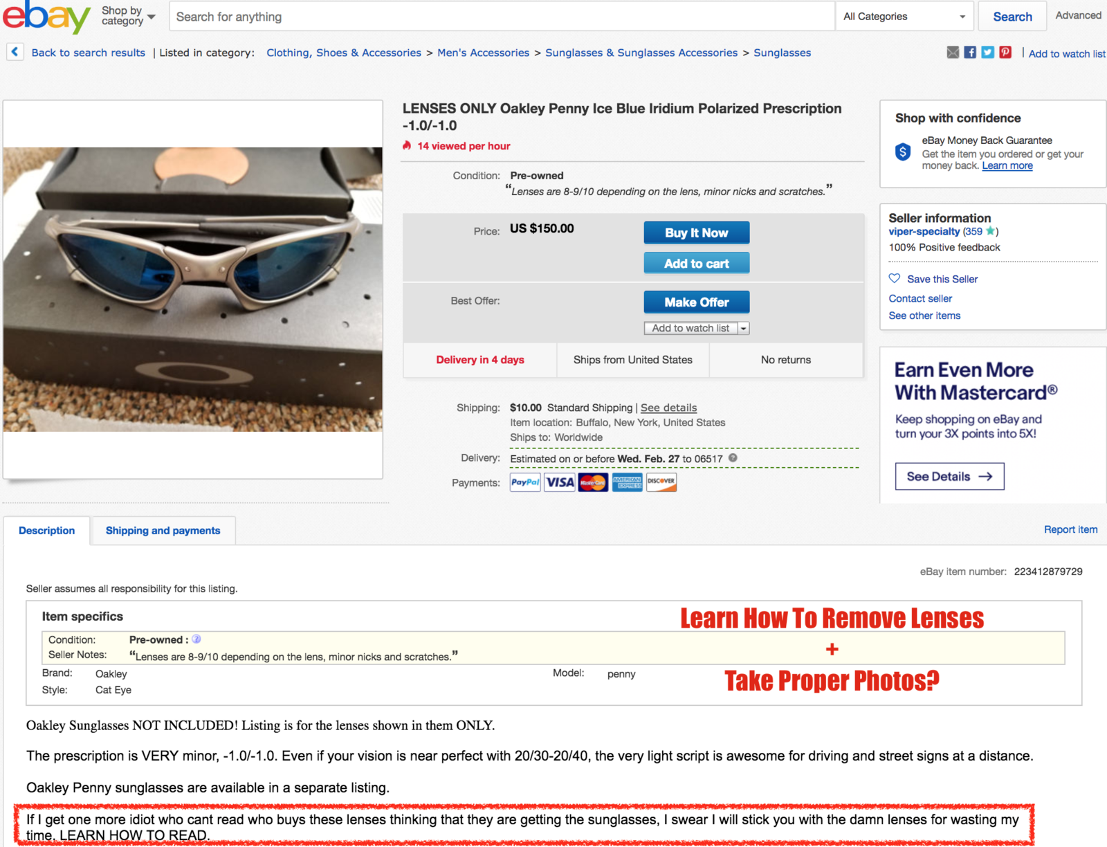Click the Make Offer button

point(697,302)
